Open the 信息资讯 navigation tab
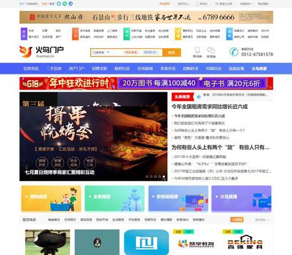292x255 pixels. tap(31, 68)
